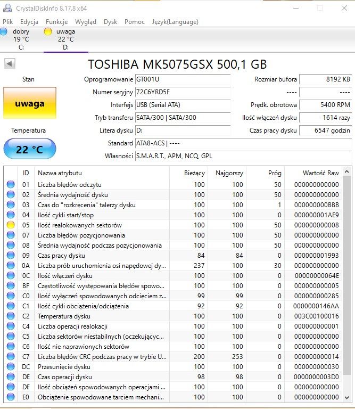Click raw value 000000146AA
Viewport: 355px width, 409px height.
(316, 306)
